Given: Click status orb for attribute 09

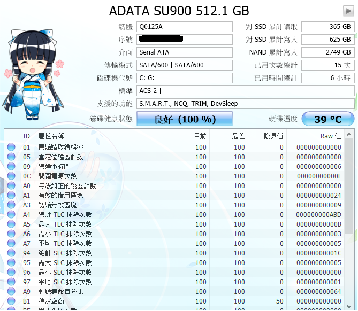Looking at the screenshot, I should [11, 166].
